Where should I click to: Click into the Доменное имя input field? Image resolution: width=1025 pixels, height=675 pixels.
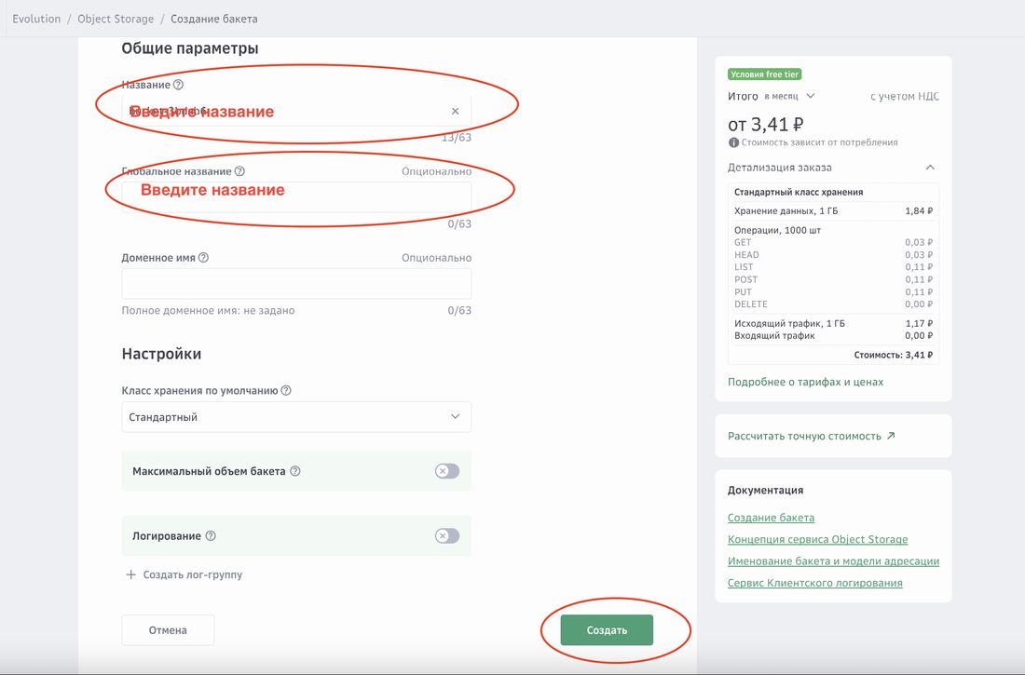296,284
